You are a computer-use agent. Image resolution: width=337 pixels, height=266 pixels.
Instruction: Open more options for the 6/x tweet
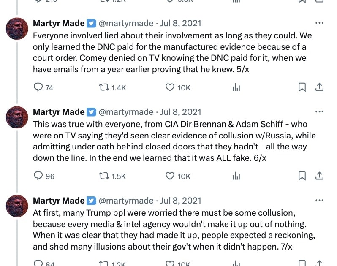tap(320, 112)
